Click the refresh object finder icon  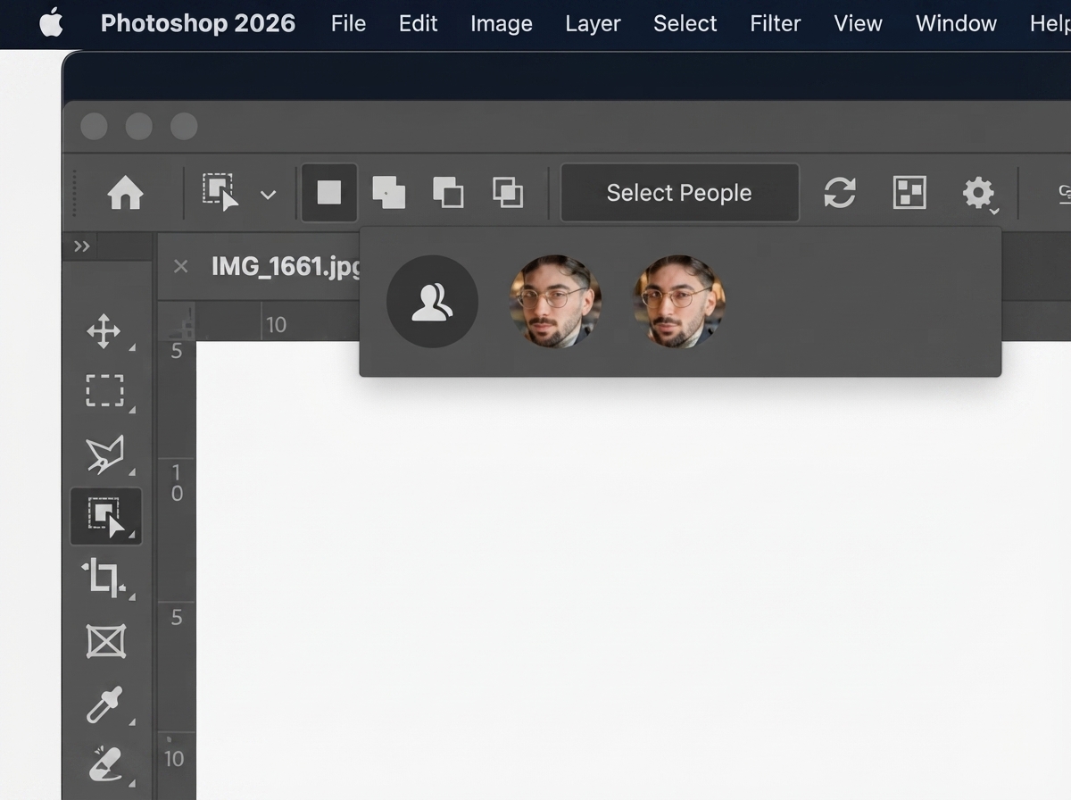coord(840,193)
